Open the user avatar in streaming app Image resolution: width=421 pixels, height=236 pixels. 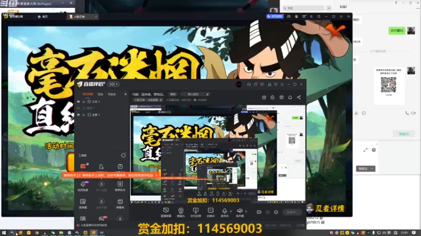coord(239,84)
